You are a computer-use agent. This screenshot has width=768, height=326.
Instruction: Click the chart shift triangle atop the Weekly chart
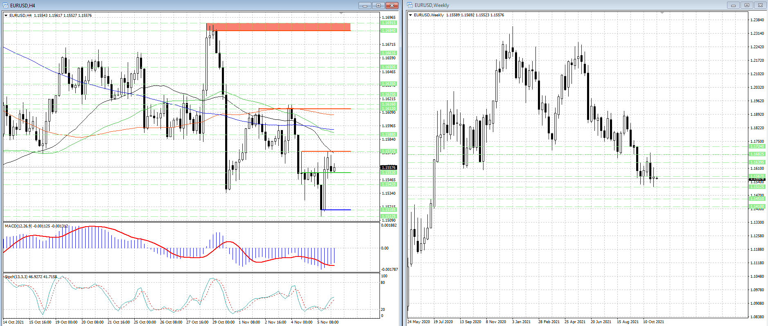tap(662, 13)
